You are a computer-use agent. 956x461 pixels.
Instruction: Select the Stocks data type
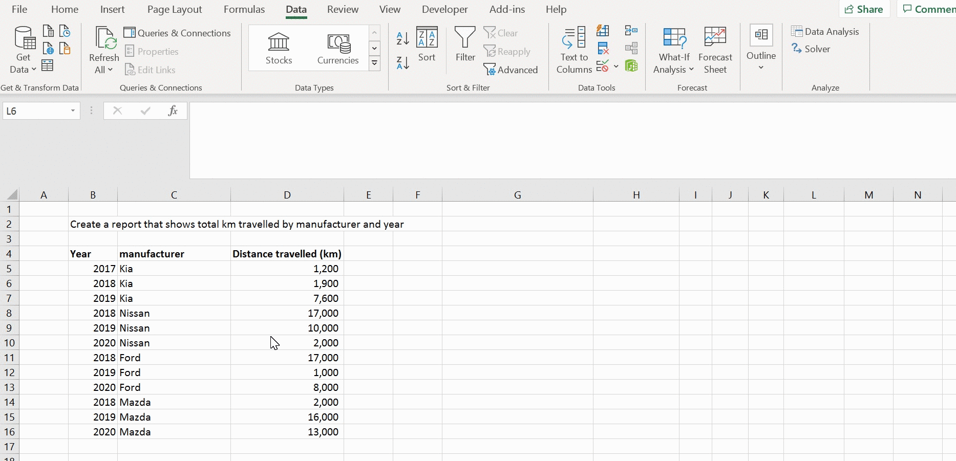pyautogui.click(x=279, y=49)
